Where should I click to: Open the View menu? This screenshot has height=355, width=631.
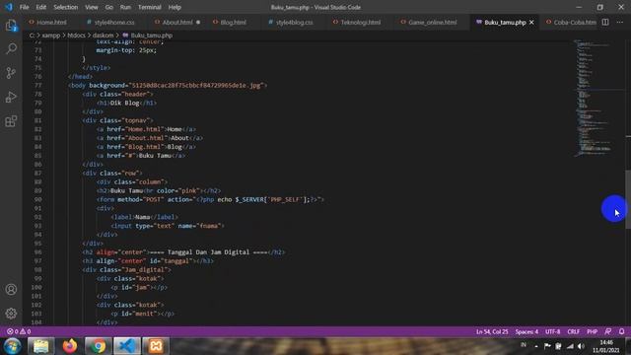92,7
